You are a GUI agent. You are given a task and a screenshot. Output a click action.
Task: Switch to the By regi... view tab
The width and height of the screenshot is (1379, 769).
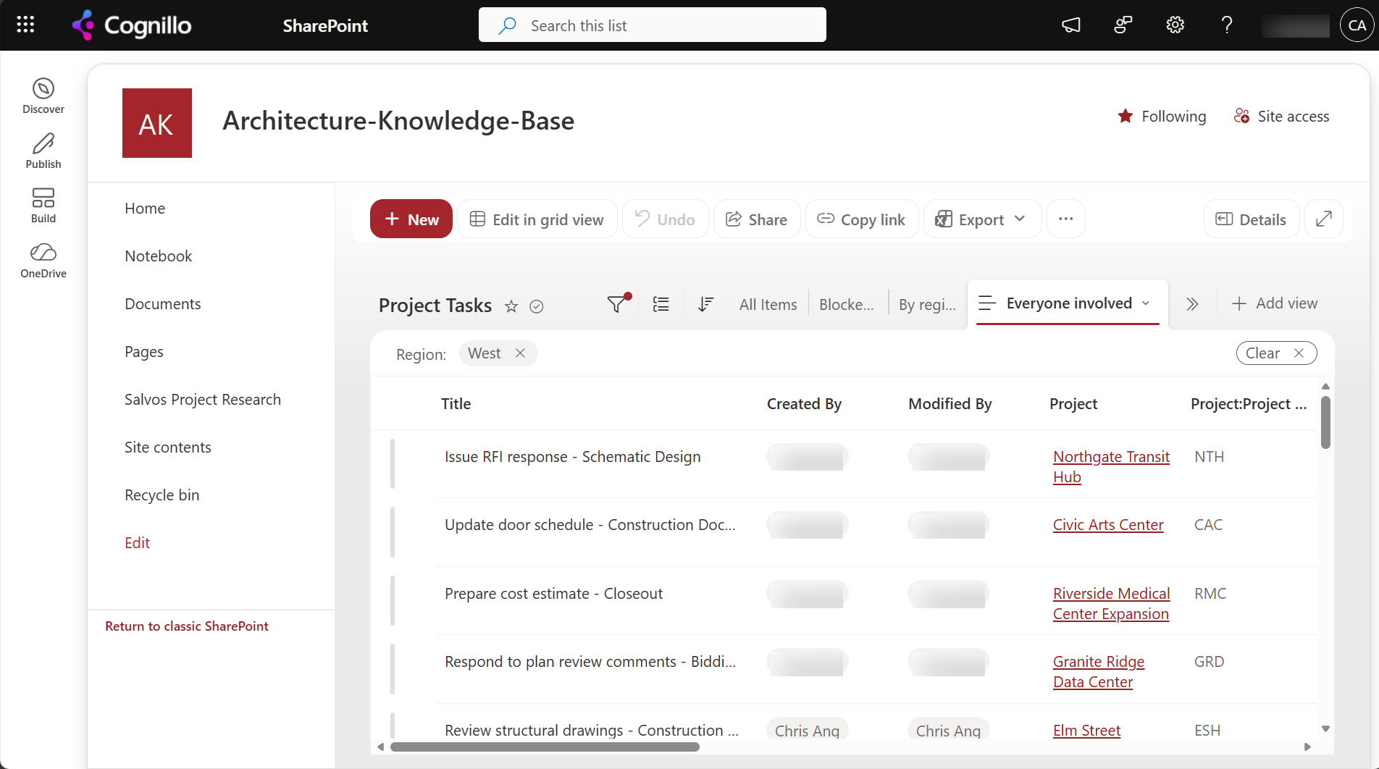click(927, 305)
